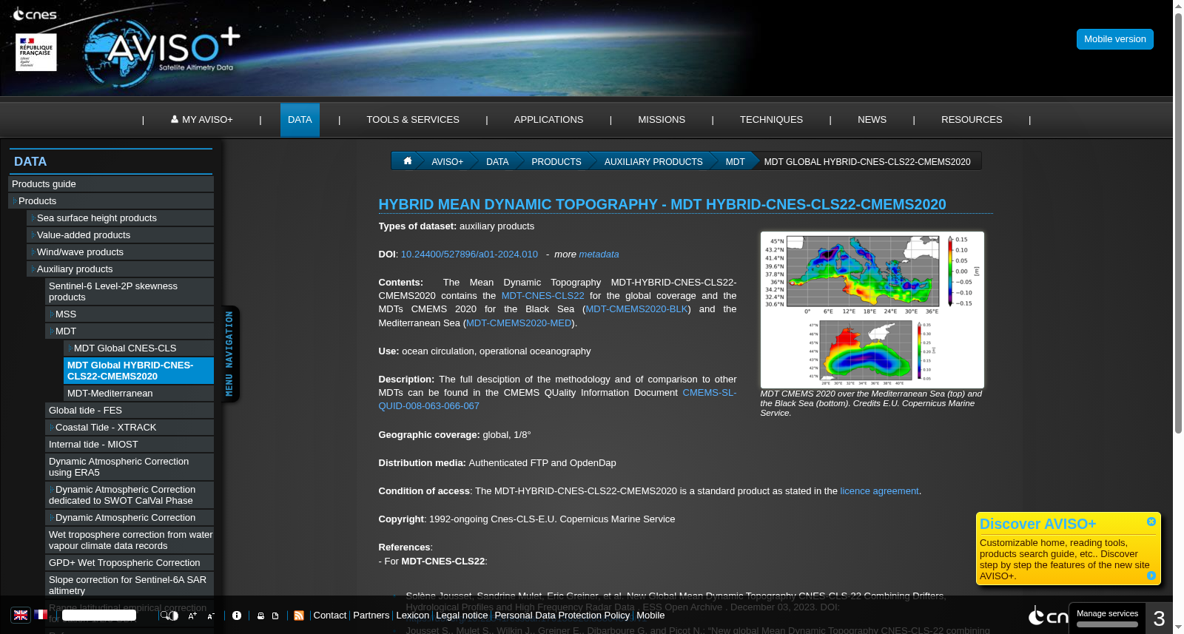Open the RSS feed icon
Screen dimensions: 1184x634
click(x=299, y=616)
